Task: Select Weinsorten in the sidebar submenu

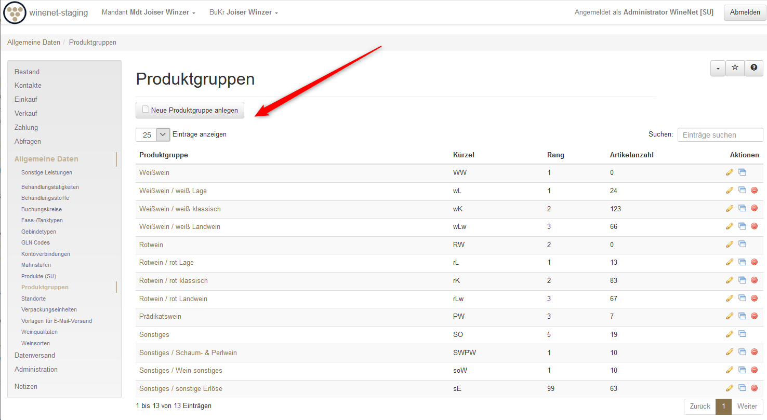Action: (35, 343)
